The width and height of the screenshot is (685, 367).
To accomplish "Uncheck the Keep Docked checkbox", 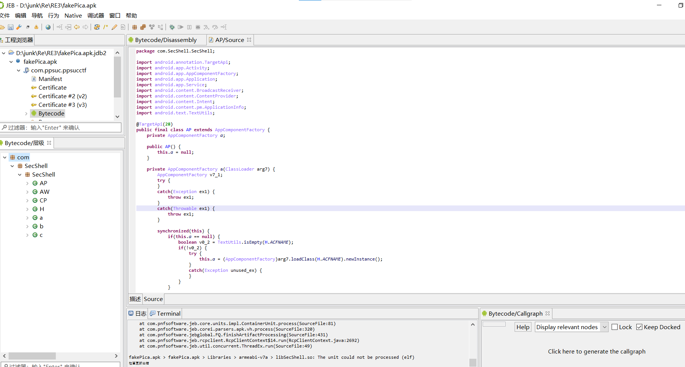I will coord(639,327).
